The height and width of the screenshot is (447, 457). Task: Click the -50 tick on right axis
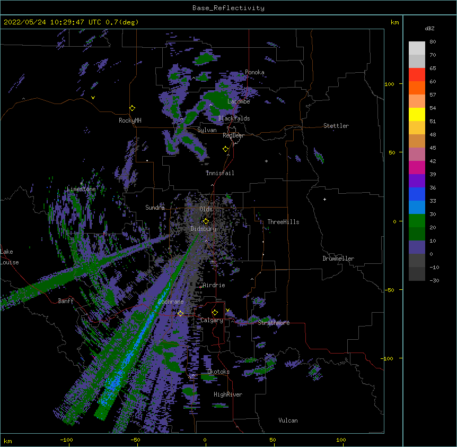[x=389, y=290]
